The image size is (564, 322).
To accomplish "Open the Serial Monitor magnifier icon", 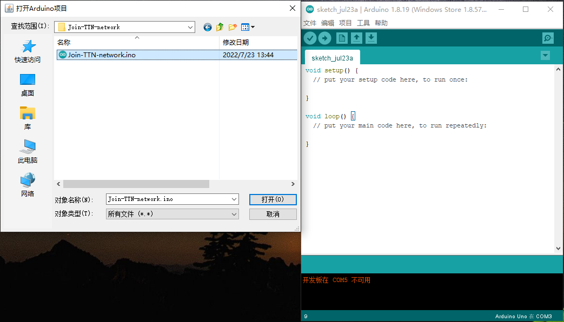I will pyautogui.click(x=548, y=38).
